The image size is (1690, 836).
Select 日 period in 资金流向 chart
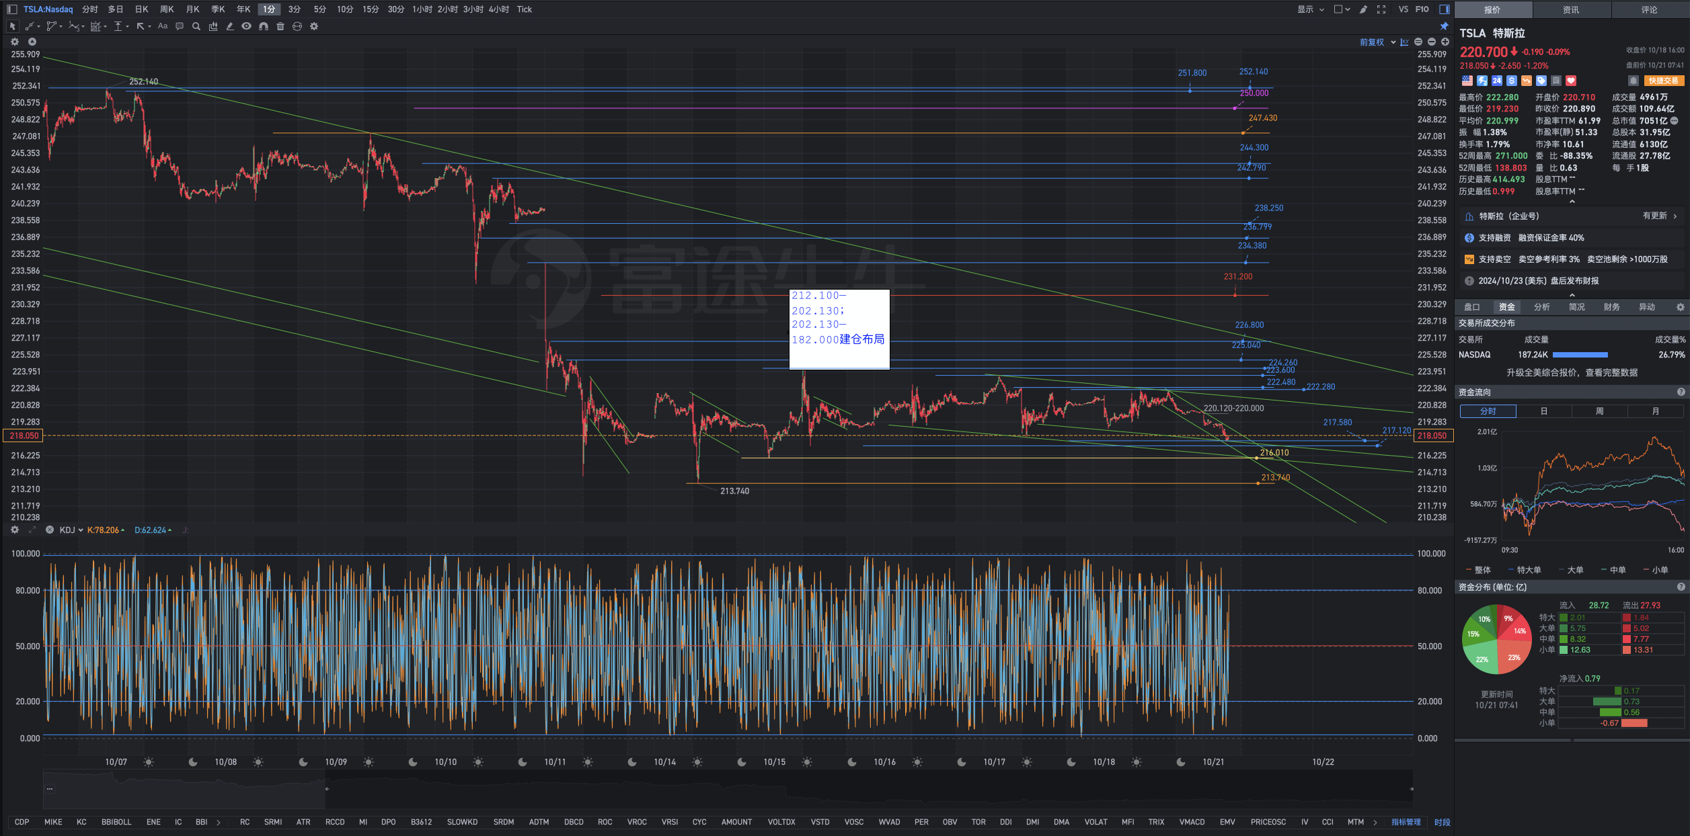[1544, 411]
